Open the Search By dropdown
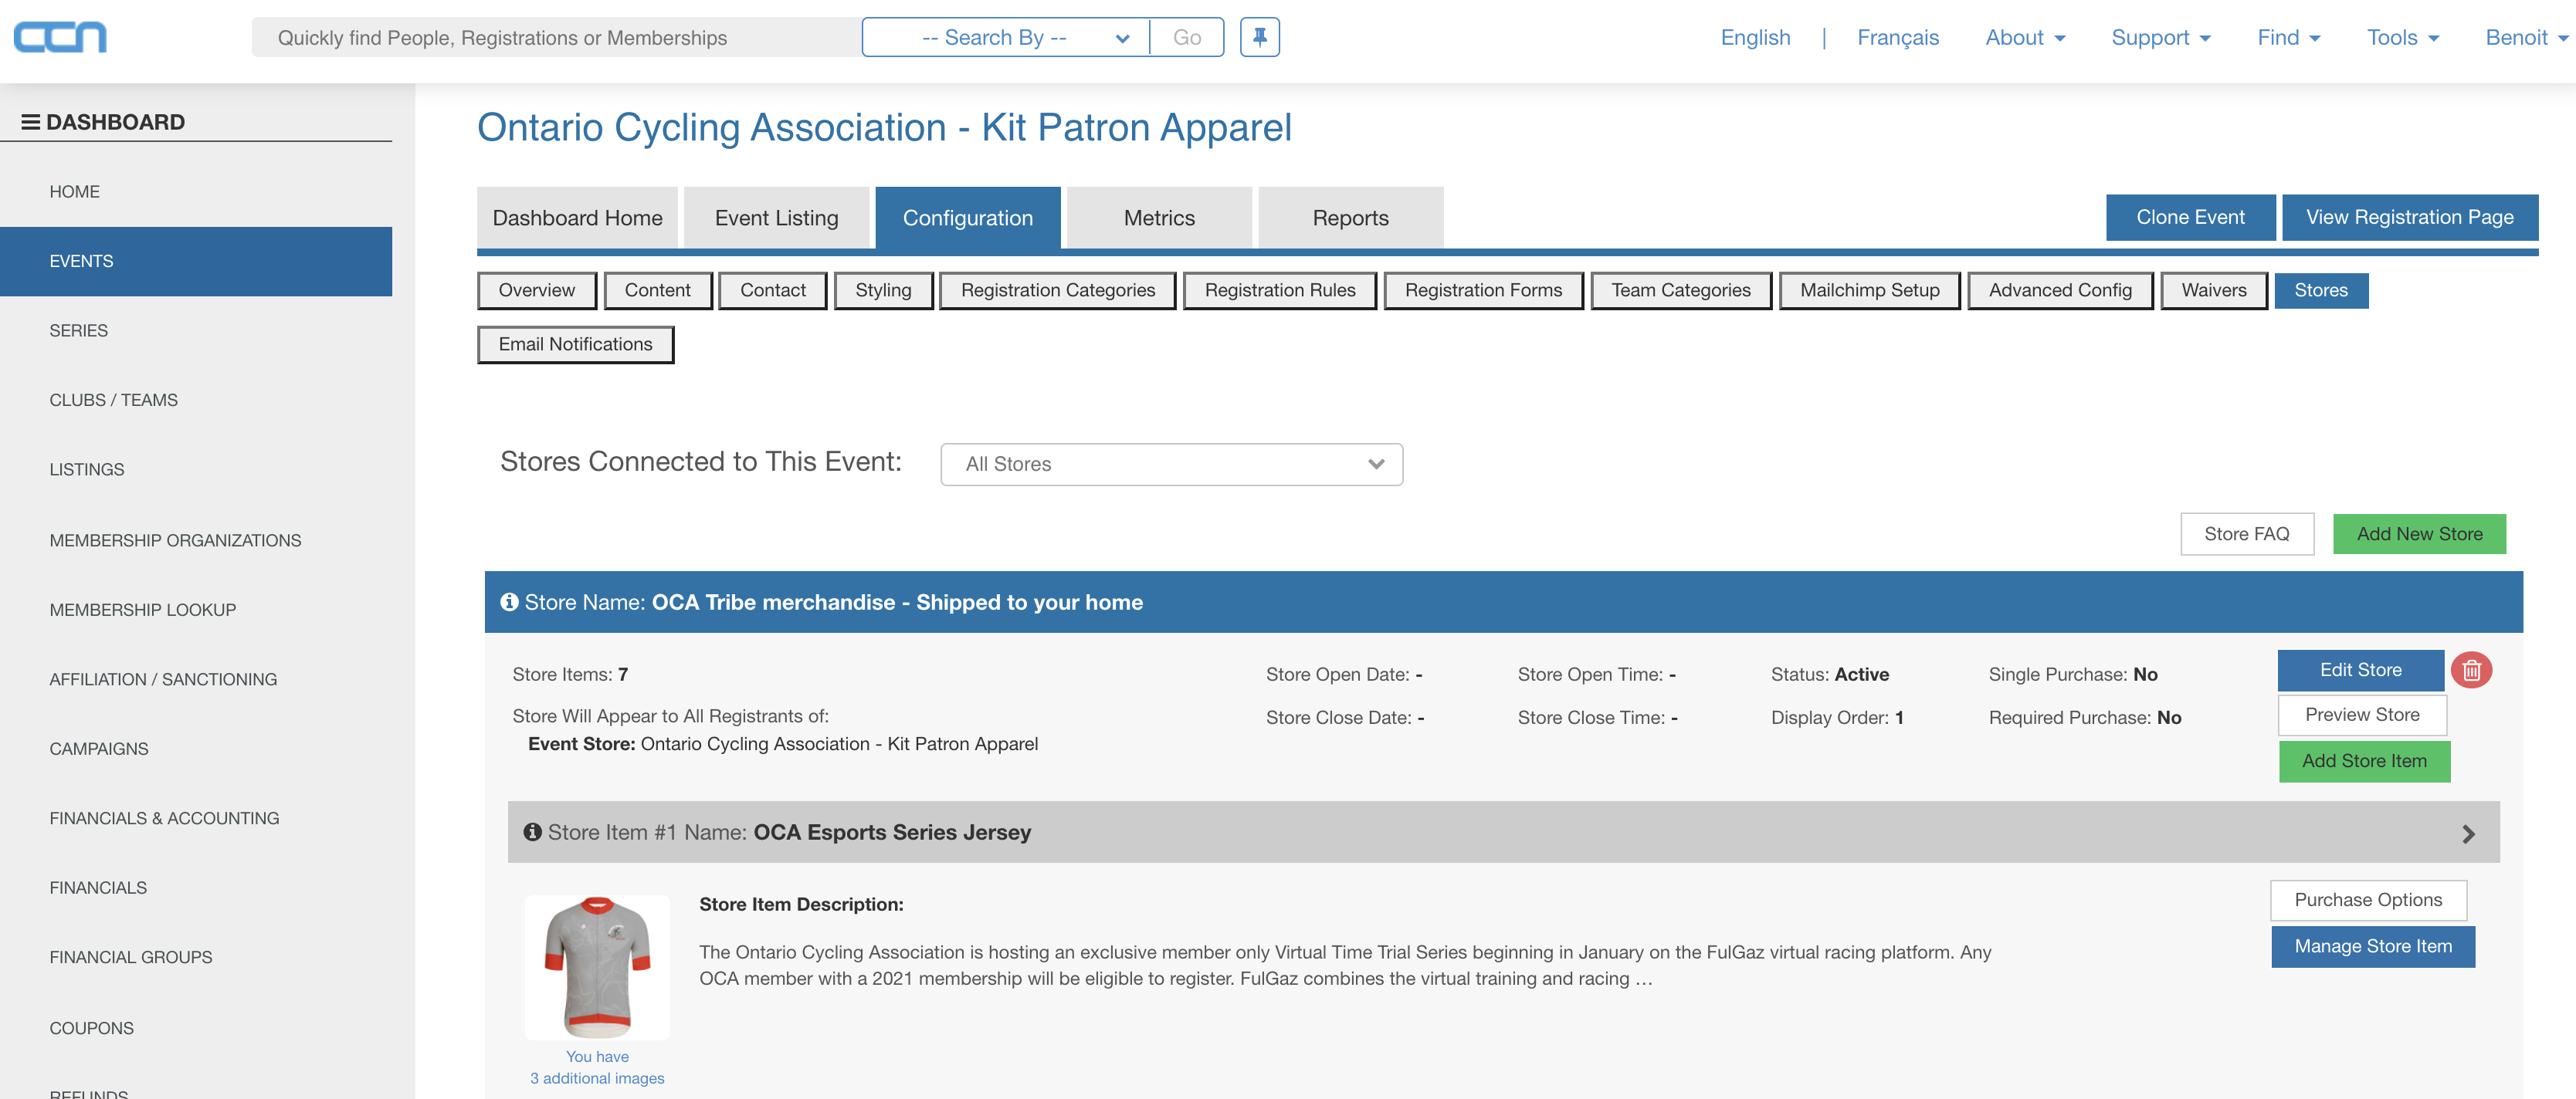The image size is (2576, 1099). coord(1005,38)
